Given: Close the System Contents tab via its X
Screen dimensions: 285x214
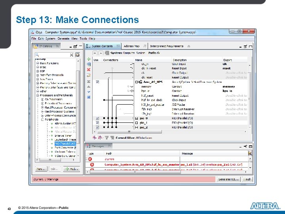Looking at the screenshot, I should click(x=118, y=46).
